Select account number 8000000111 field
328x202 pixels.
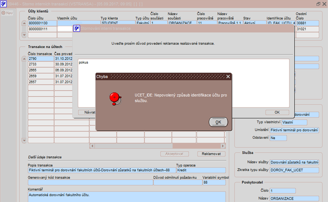[42, 29]
